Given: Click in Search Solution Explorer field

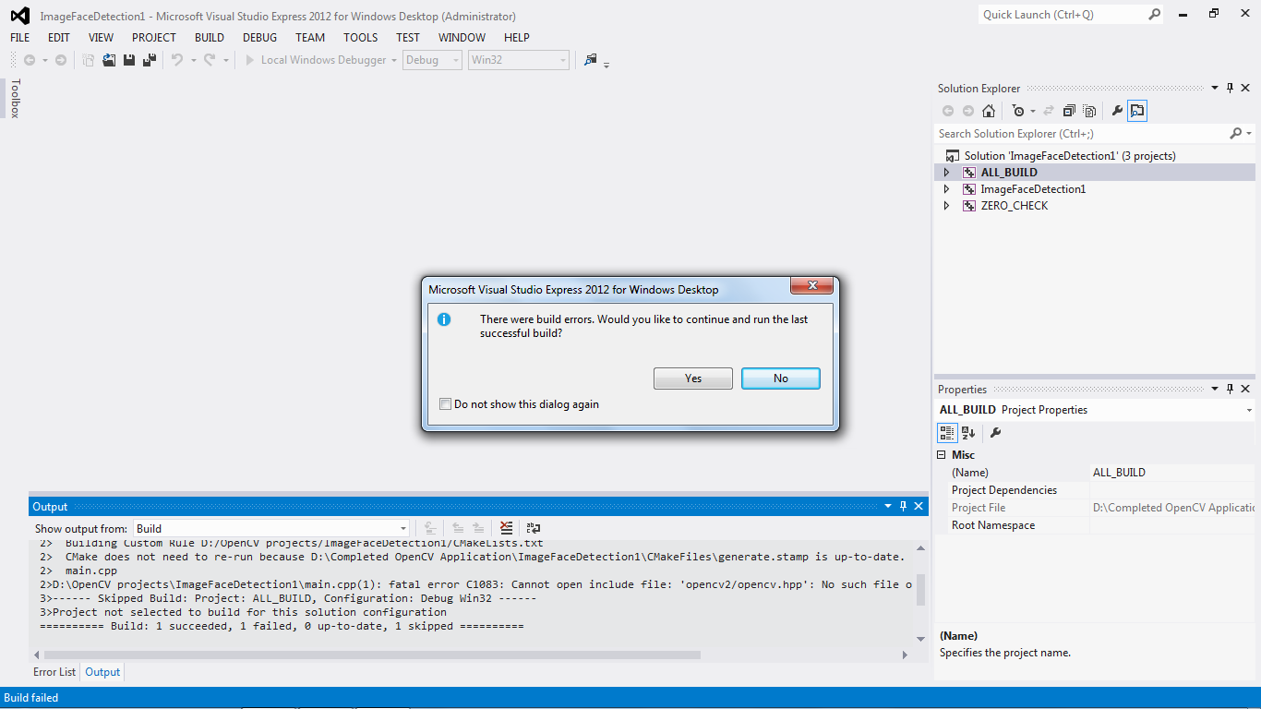Looking at the screenshot, I should 1082,134.
